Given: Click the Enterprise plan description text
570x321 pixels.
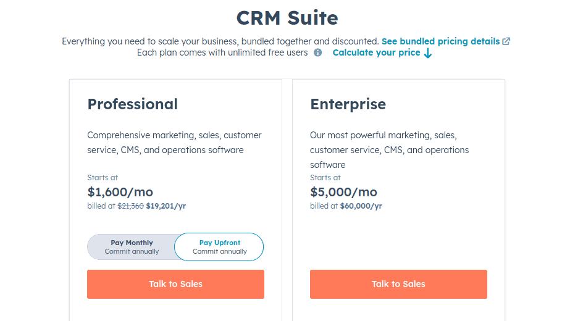Looking at the screenshot, I should click(389, 150).
